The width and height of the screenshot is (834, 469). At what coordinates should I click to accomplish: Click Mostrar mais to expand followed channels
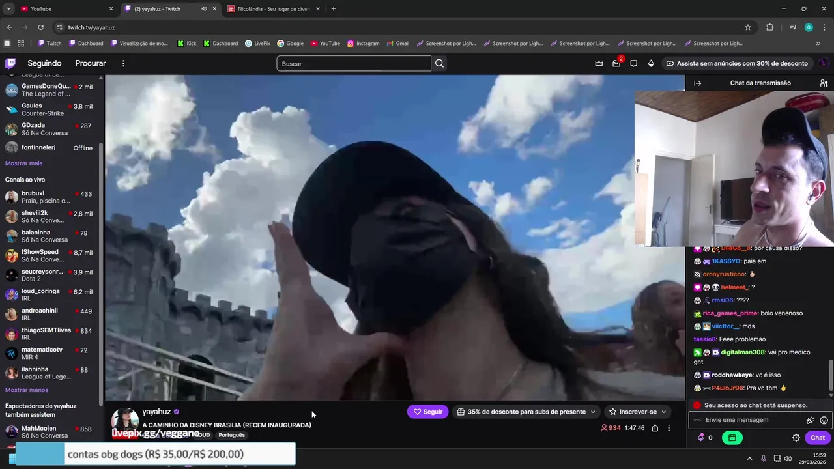click(23, 163)
